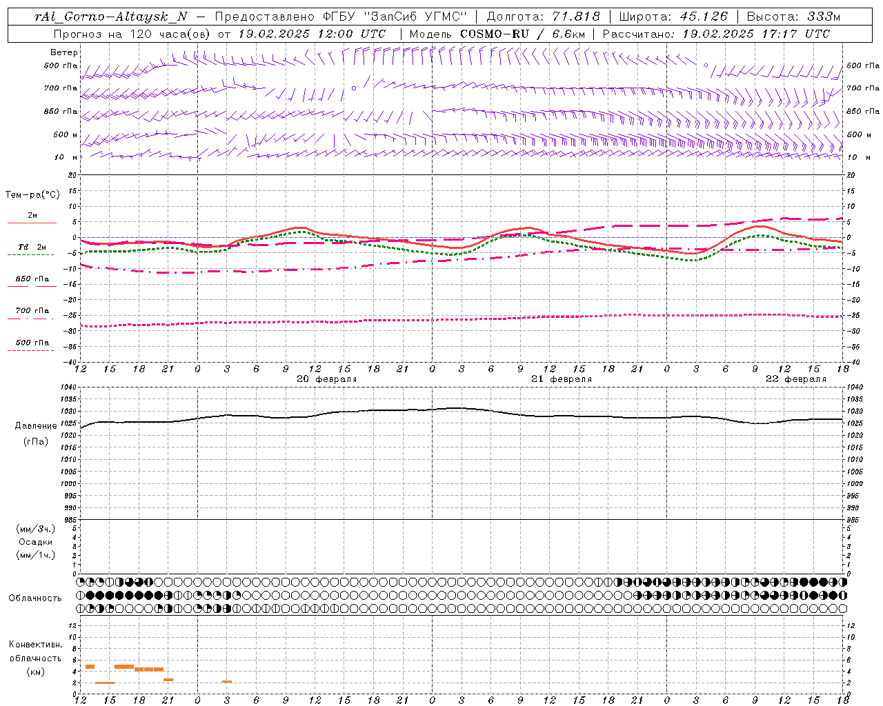The width and height of the screenshot is (883, 706).
Task: Click the Прогноз на 120 часа(ов) text
Action: pos(133,34)
